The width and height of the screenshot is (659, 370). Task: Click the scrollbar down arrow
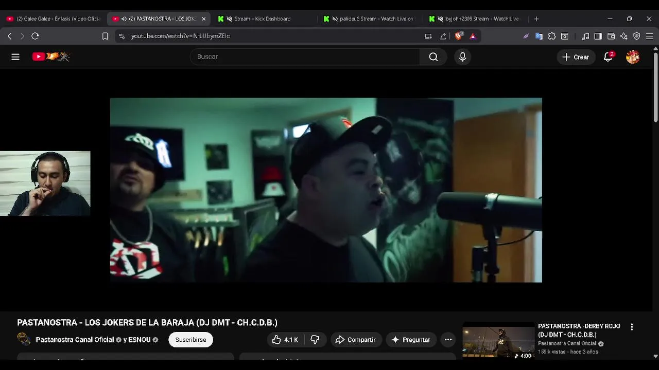pos(655,356)
